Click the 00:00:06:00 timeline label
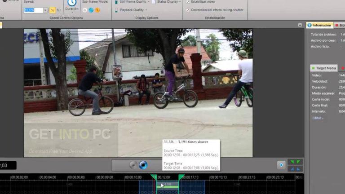The image size is (345, 194). pyautogui.click(x=76, y=177)
